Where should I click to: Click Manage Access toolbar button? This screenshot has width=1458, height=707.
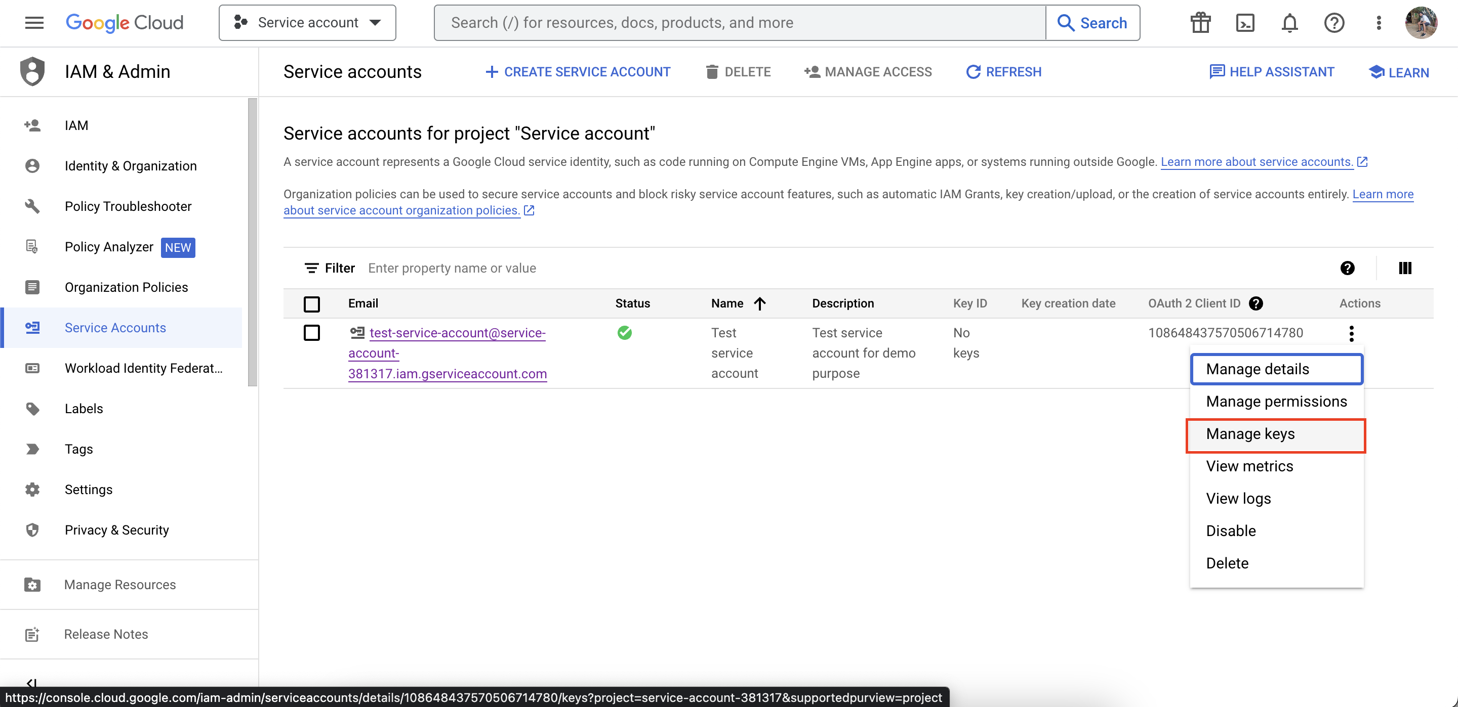[868, 72]
